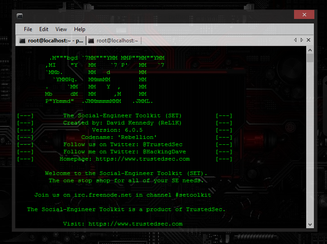Click the terminal icon on the second tab
Viewport: 327px width, 244px height.
click(x=91, y=41)
